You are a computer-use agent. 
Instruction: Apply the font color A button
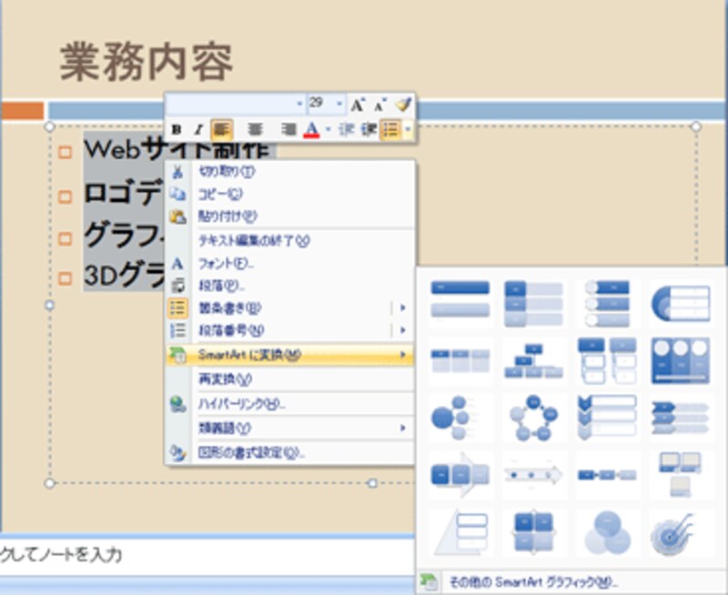(x=311, y=129)
